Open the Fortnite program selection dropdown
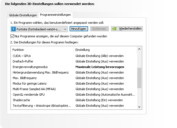This screenshot has width=177, height=128. 39,29
